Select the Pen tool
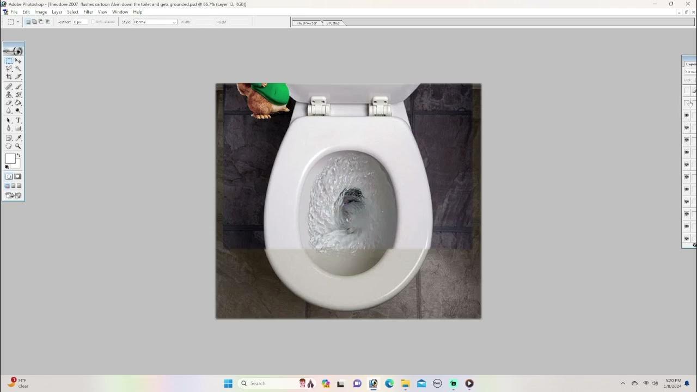Screen dimensions: 697x392 click(x=9, y=128)
